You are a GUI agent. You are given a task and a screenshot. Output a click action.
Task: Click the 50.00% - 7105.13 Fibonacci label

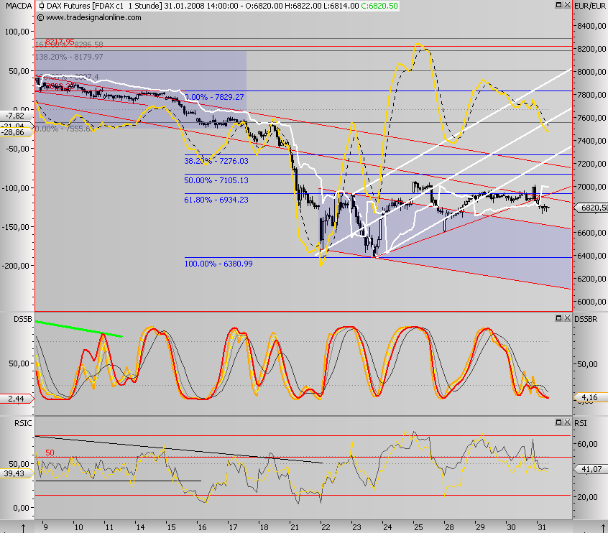coord(216,180)
